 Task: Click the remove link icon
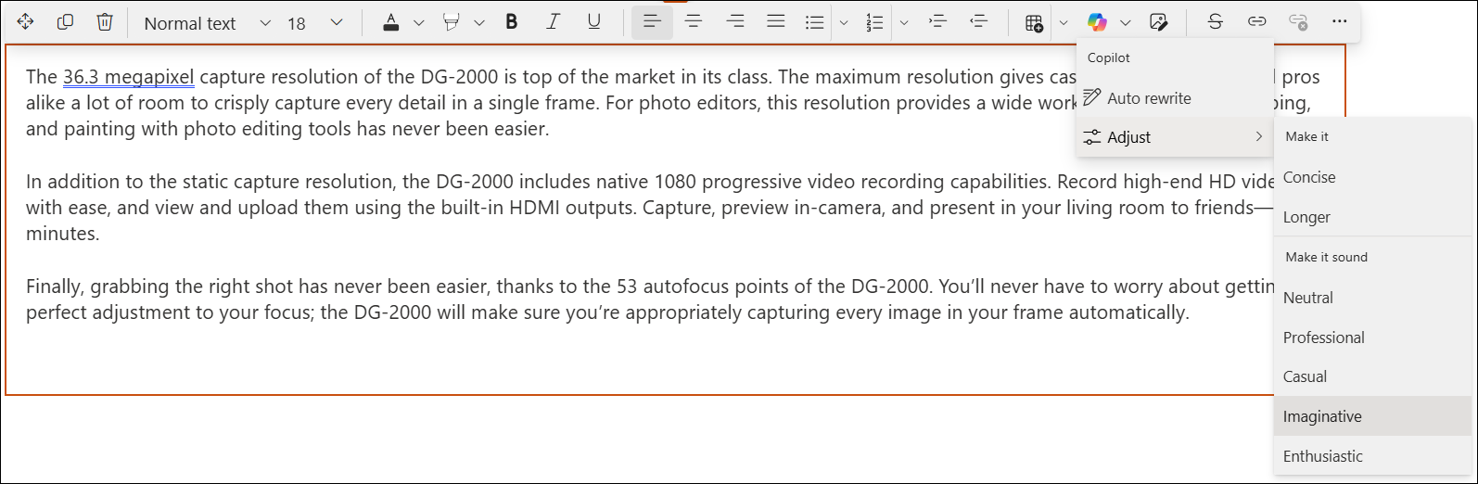point(1298,22)
